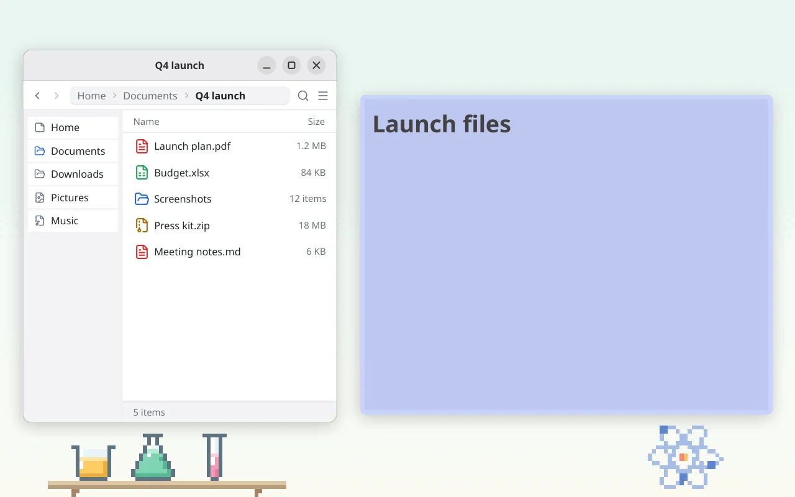Click the Press kit.zip archive icon
The image size is (795, 497).
pyautogui.click(x=142, y=226)
